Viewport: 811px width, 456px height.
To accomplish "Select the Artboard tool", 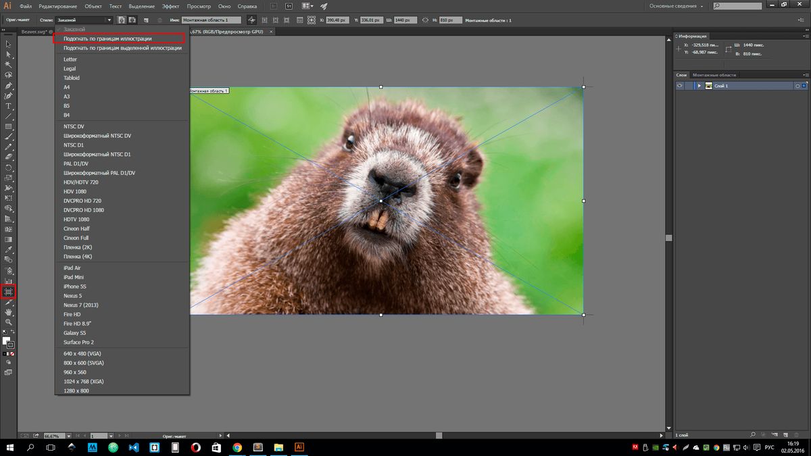I will pos(9,292).
